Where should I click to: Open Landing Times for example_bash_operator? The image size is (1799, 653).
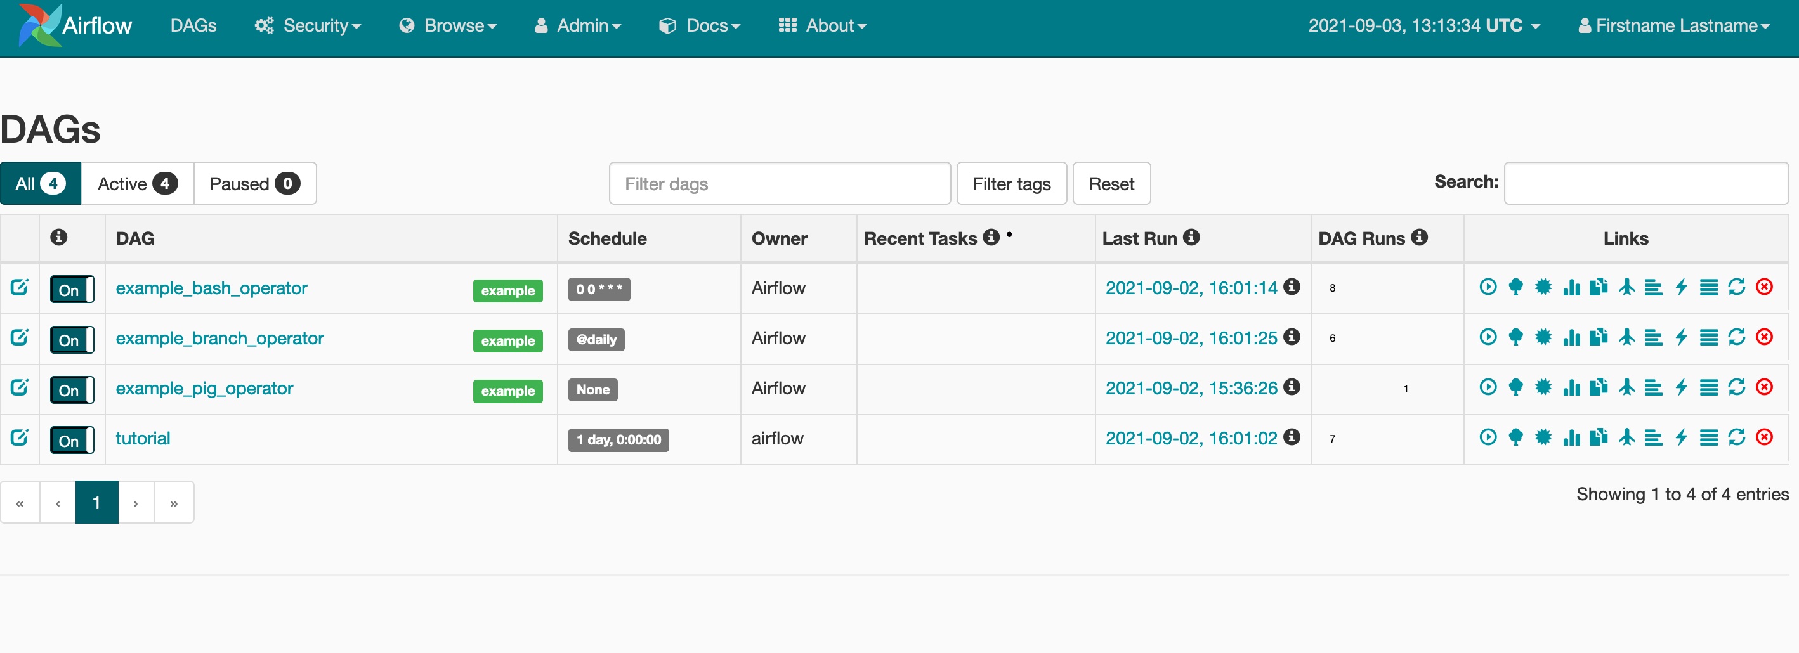(1626, 287)
